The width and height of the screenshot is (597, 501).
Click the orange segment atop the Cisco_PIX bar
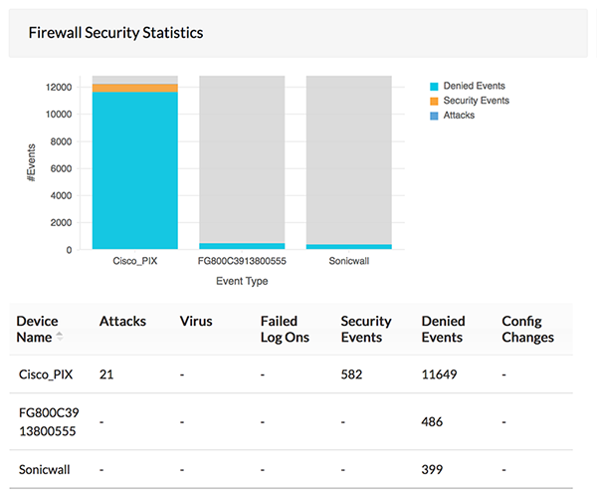(x=134, y=89)
